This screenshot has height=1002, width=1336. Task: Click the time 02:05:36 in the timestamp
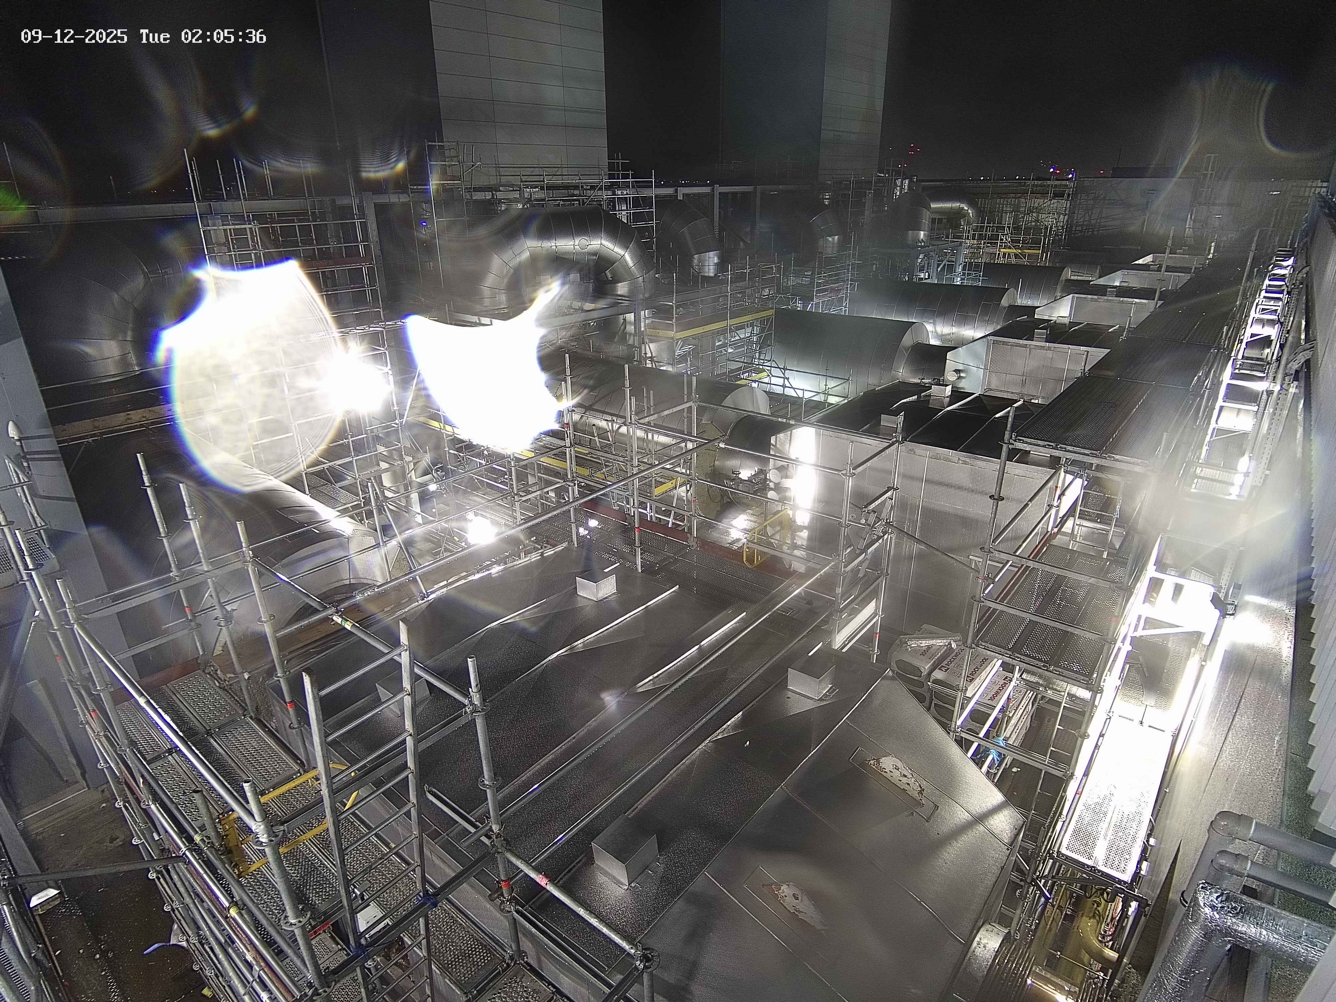[223, 37]
